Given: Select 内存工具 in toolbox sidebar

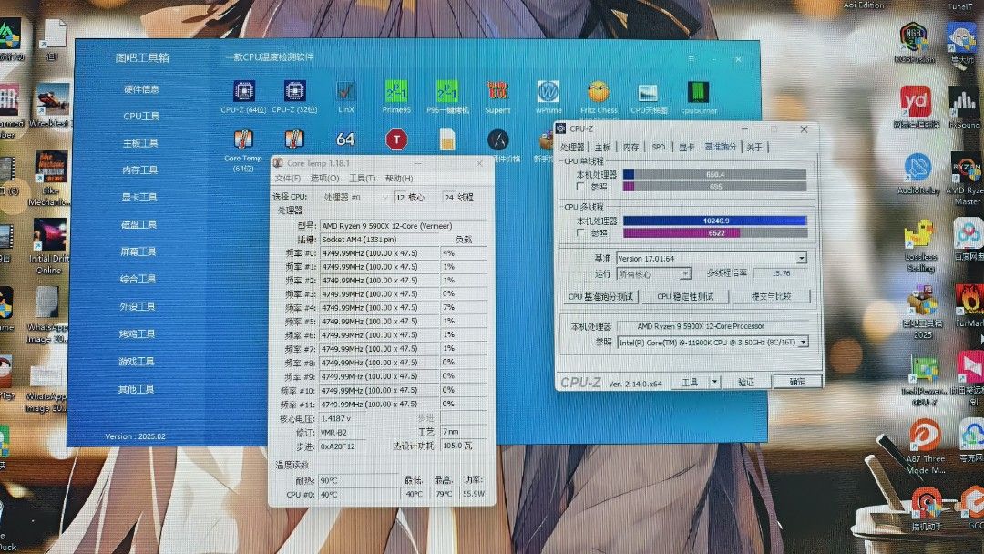Looking at the screenshot, I should click(x=140, y=170).
